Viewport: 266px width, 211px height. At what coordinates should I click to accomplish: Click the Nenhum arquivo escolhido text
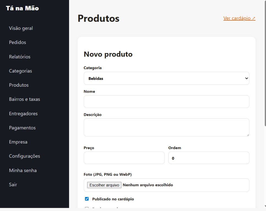(148, 185)
